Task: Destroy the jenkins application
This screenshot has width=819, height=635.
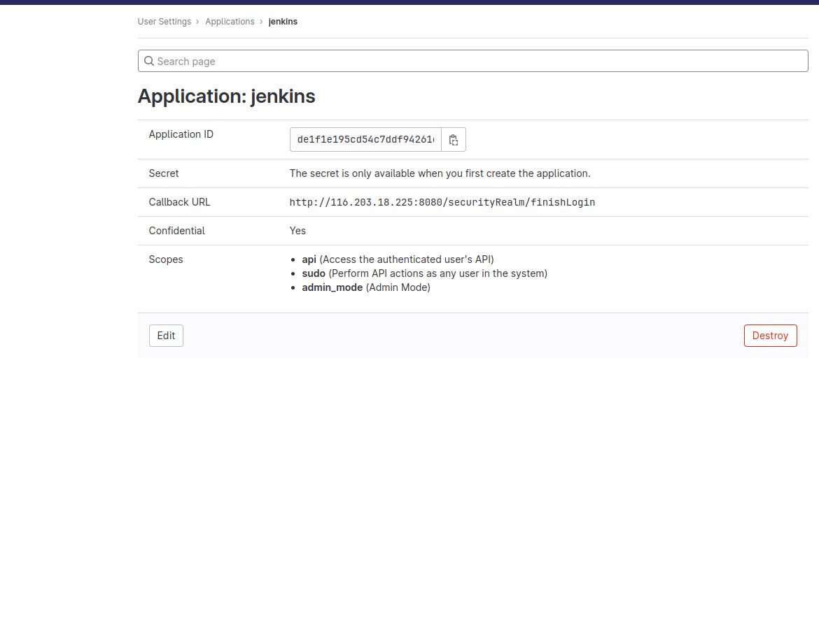Action: pos(770,336)
